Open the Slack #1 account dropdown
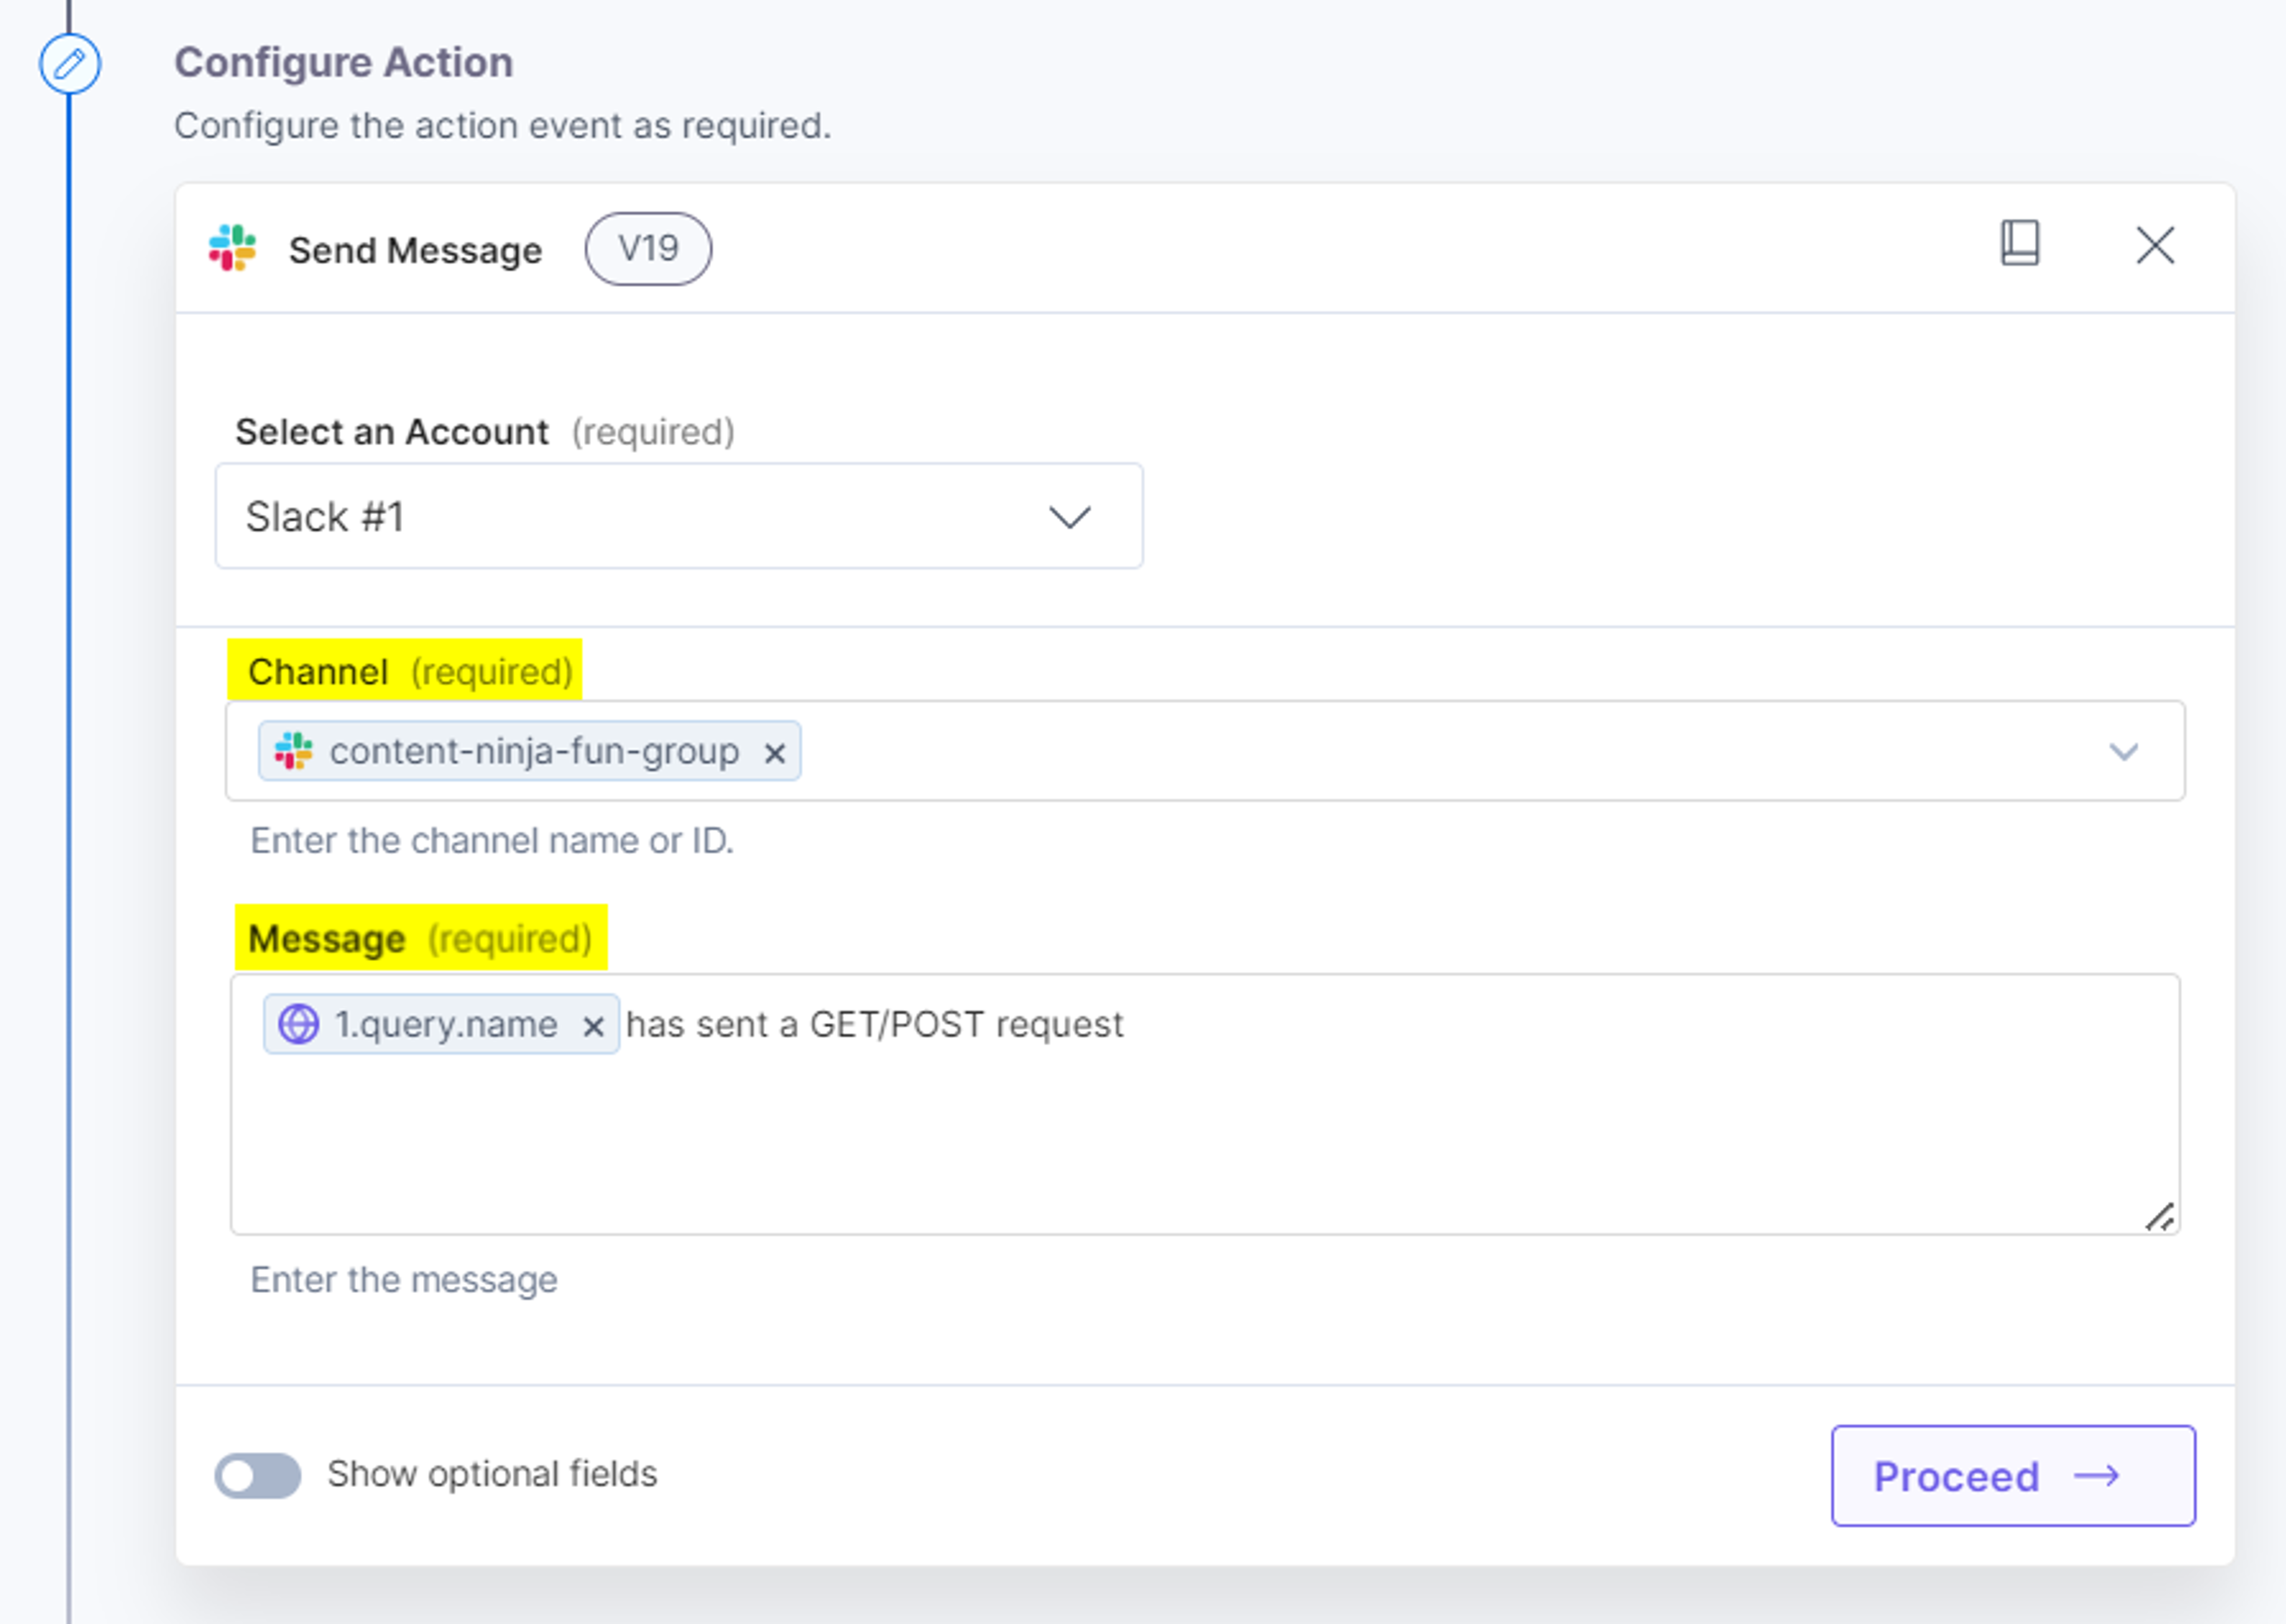 point(679,516)
